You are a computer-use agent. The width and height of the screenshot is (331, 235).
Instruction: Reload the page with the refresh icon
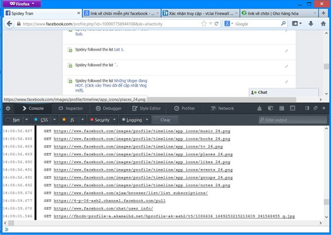[217, 24]
